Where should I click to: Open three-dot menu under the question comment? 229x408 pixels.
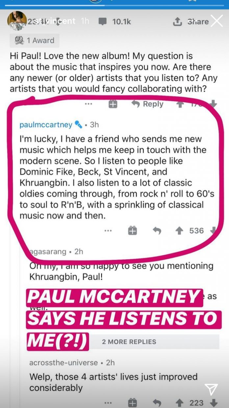point(88,104)
